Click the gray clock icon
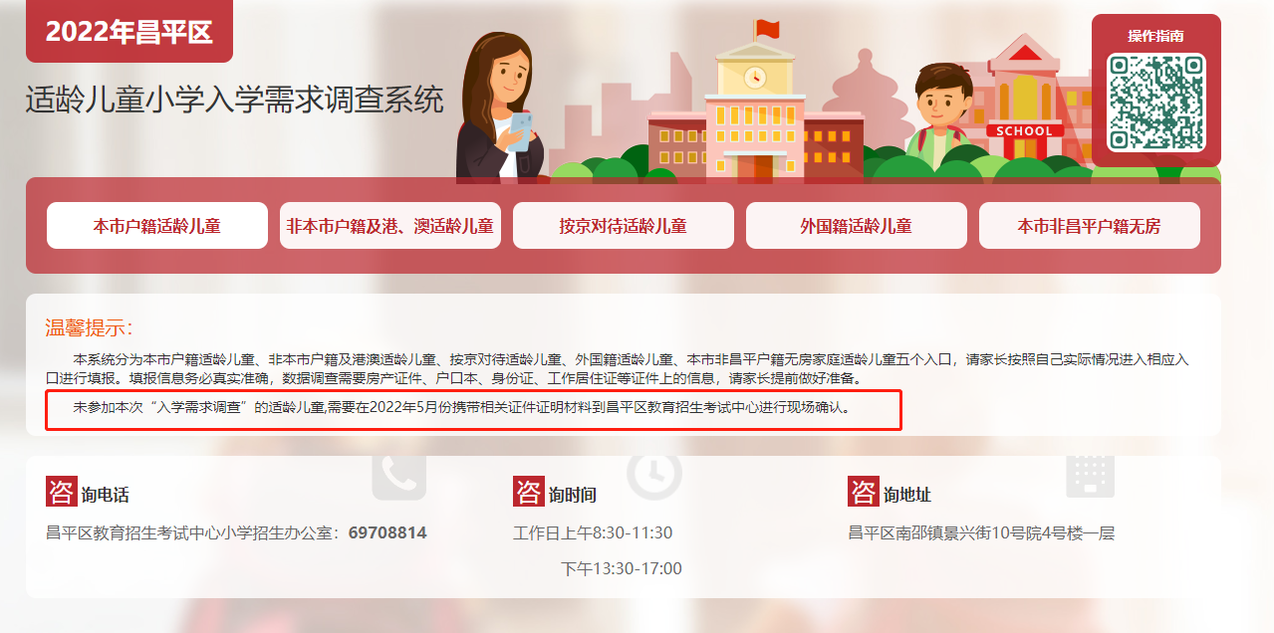This screenshot has height=633, width=1274. pyautogui.click(x=654, y=475)
